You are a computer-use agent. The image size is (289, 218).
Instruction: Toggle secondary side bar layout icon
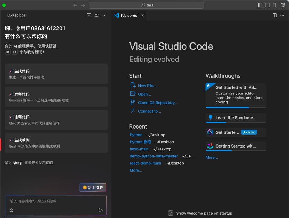[275, 5]
